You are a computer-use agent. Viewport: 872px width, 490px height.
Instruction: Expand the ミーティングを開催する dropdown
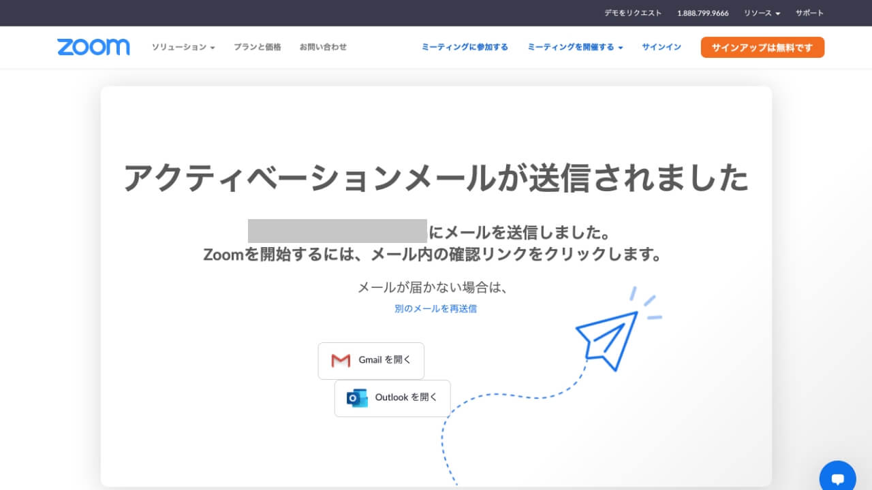click(x=575, y=47)
